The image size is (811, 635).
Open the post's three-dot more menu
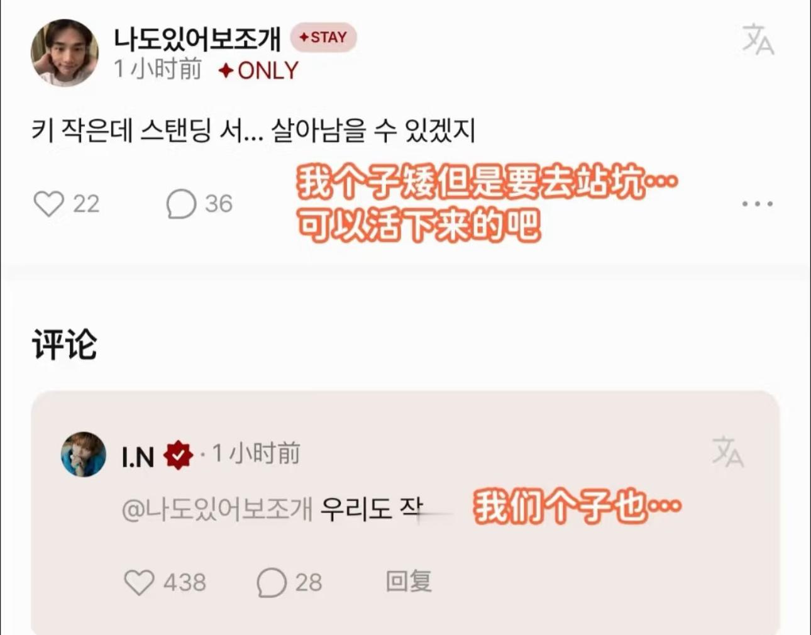coord(758,204)
